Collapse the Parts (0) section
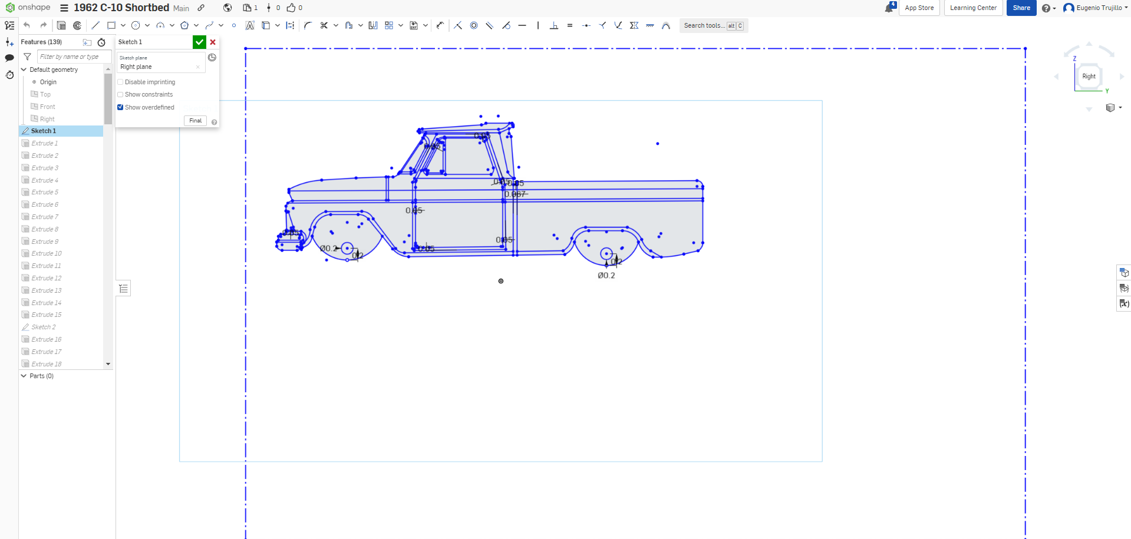The image size is (1131, 539). (x=24, y=376)
